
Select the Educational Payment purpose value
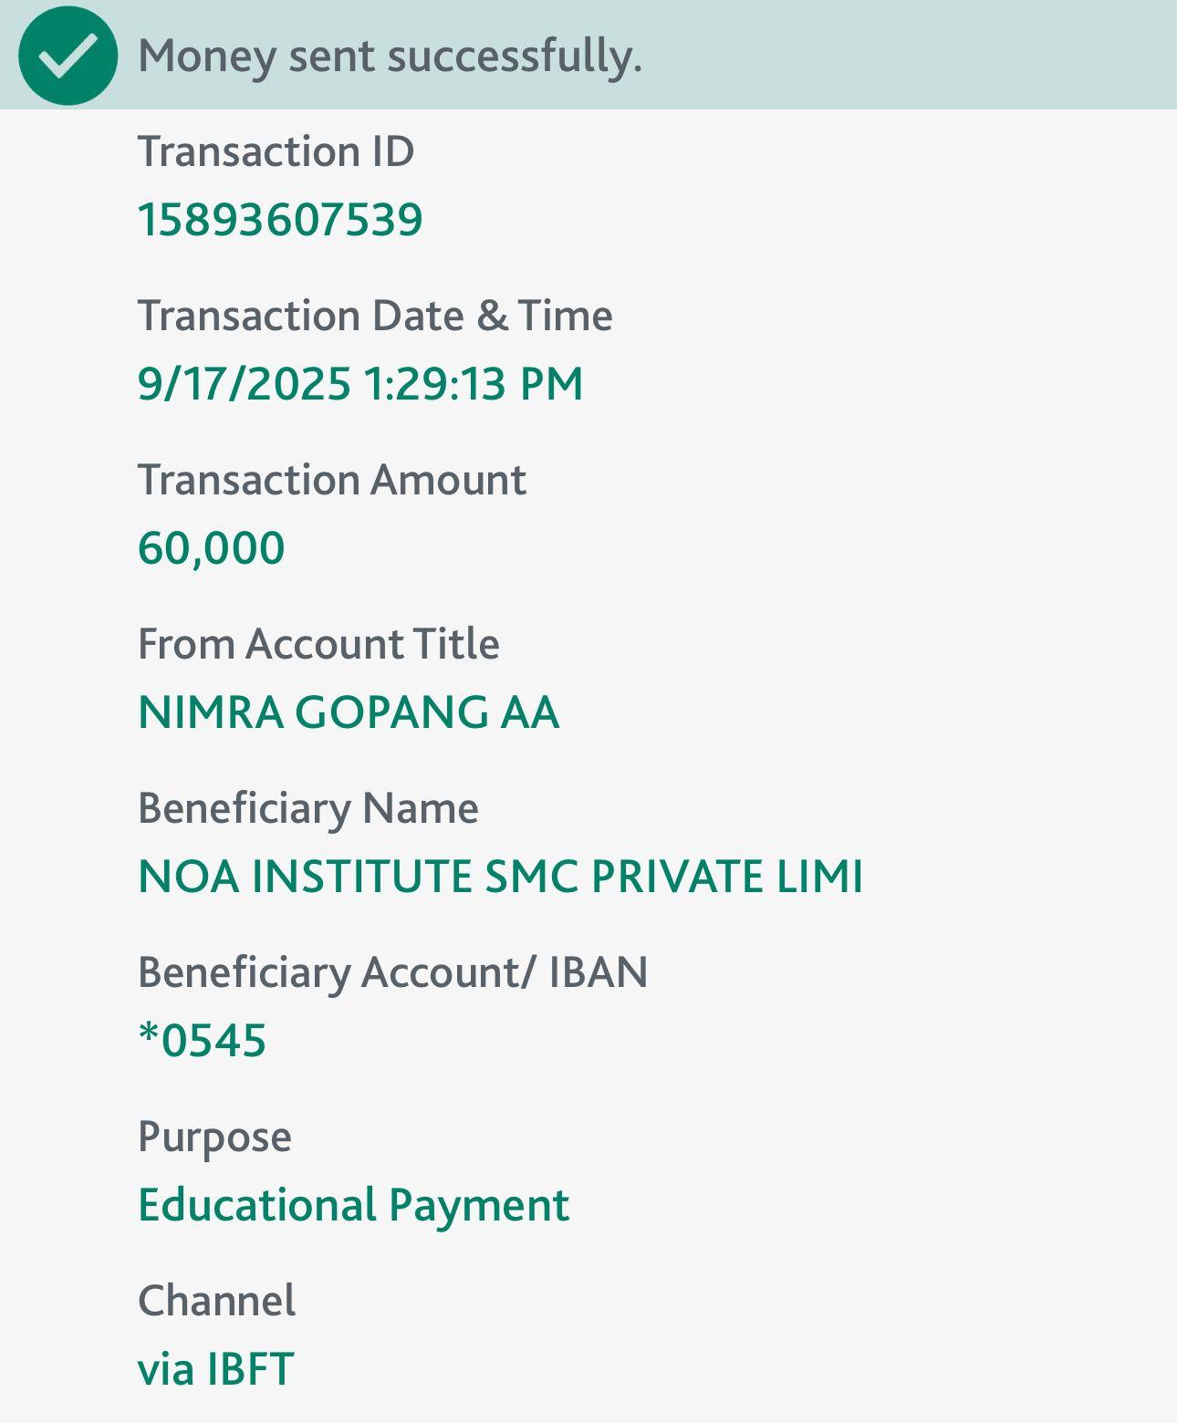354,1205
